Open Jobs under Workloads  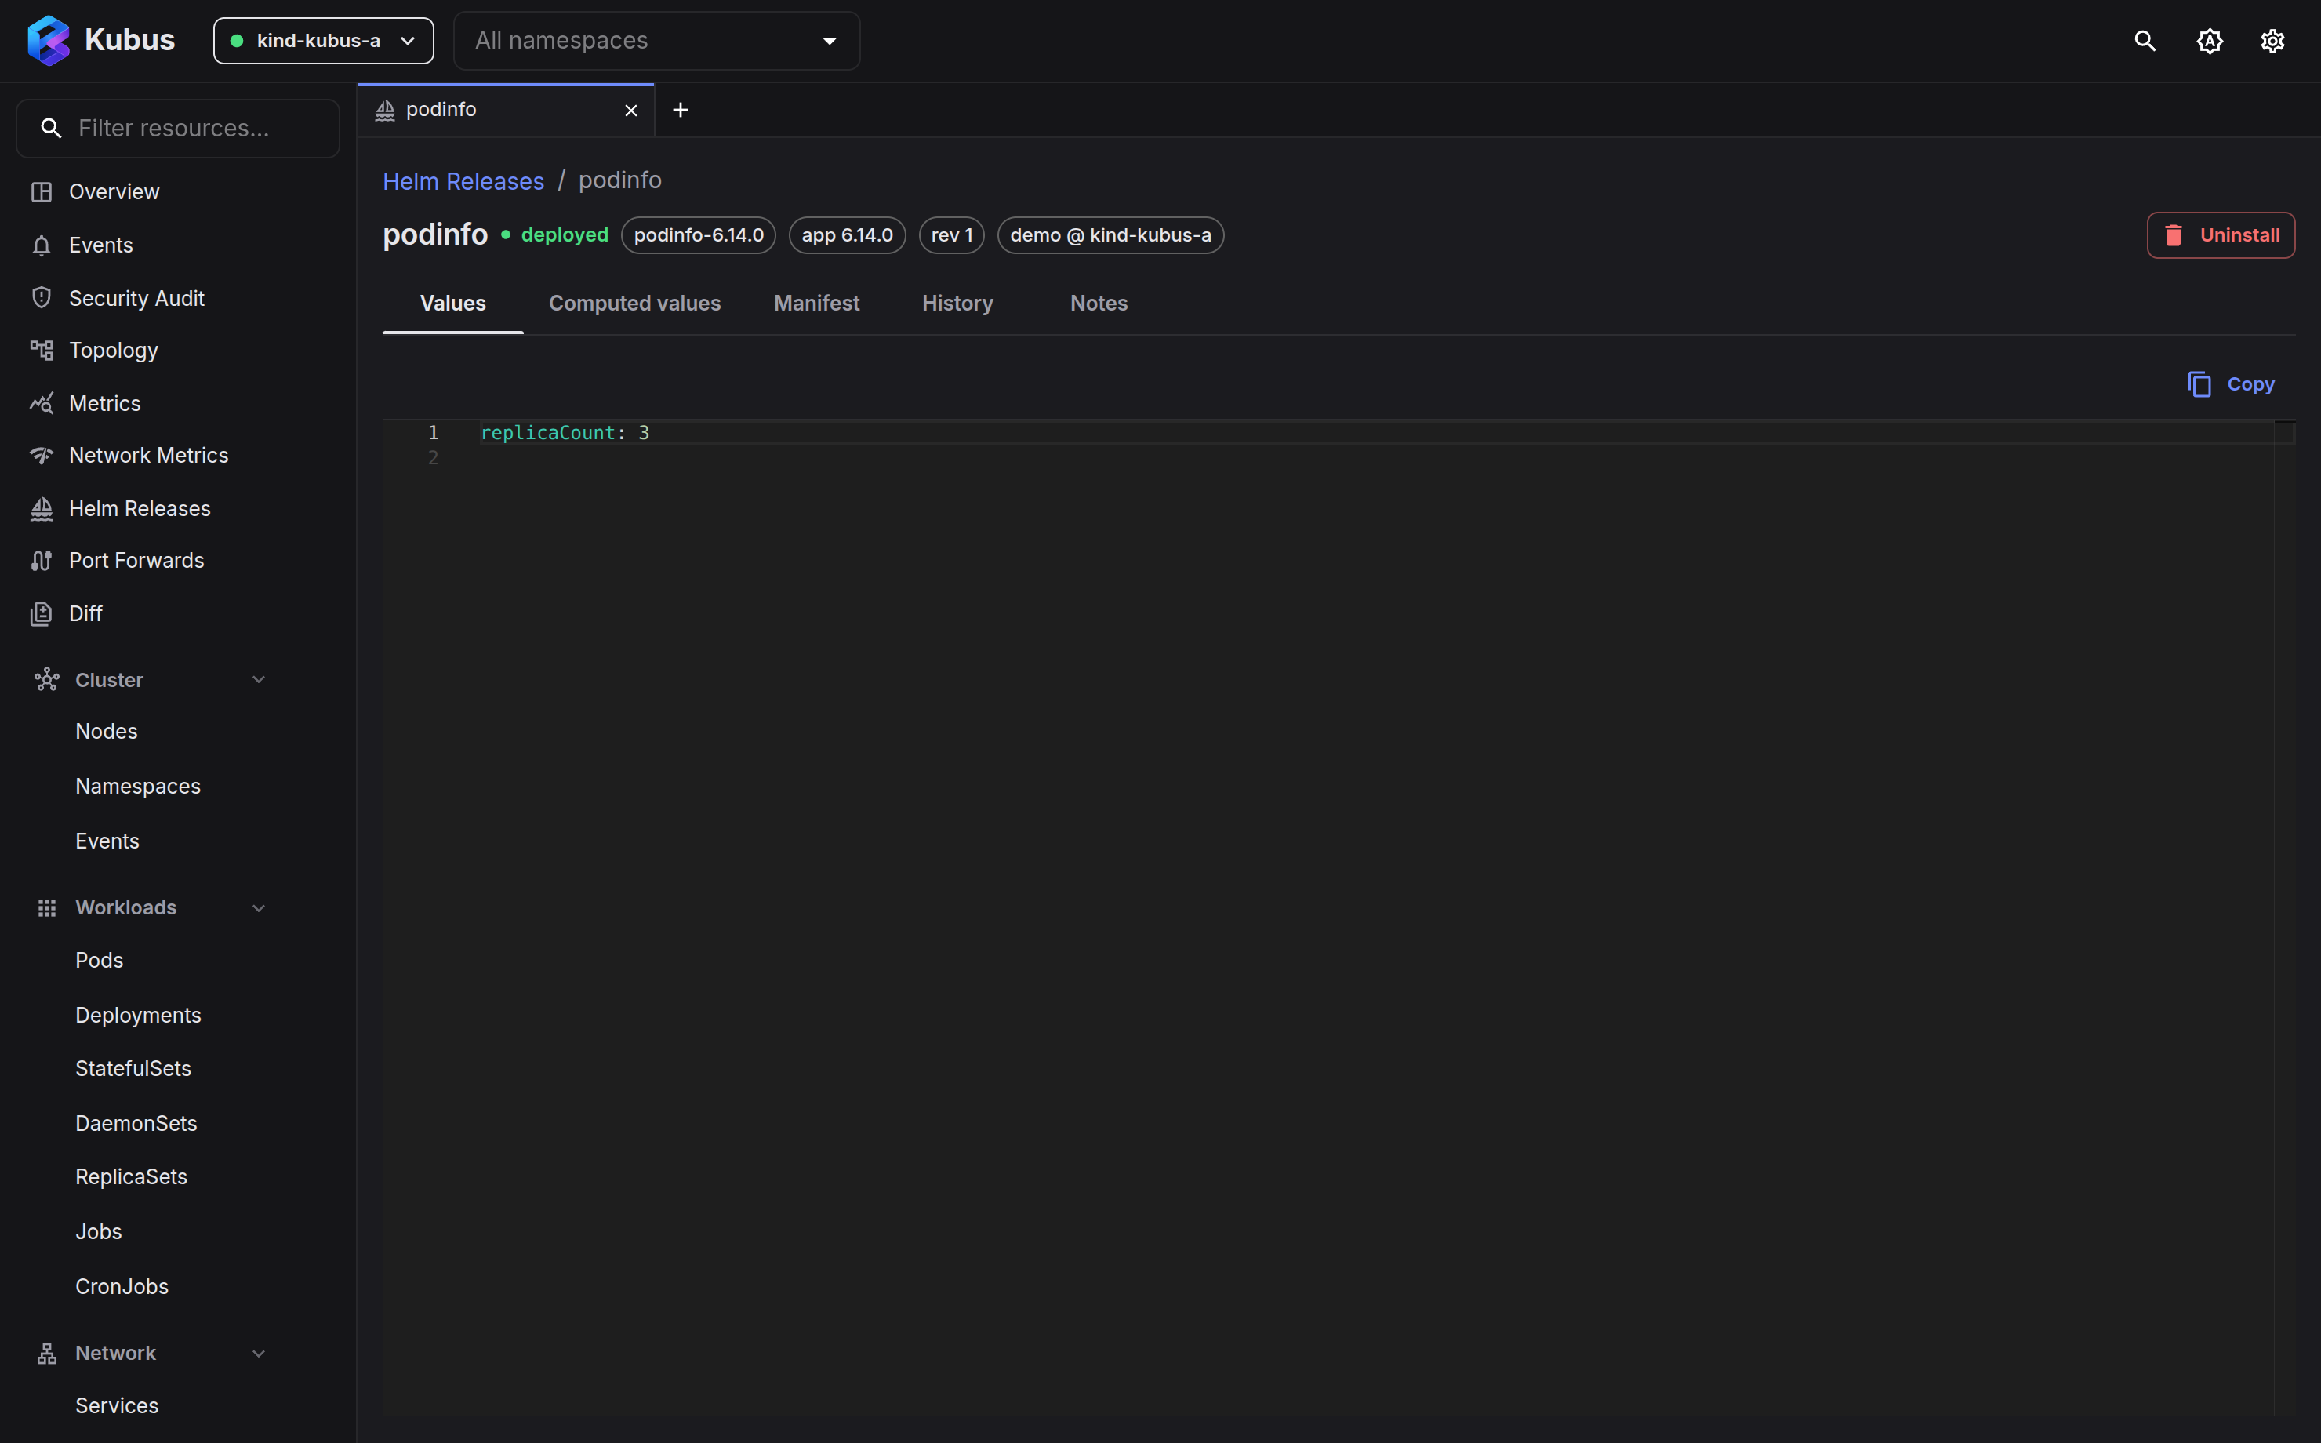click(100, 1231)
